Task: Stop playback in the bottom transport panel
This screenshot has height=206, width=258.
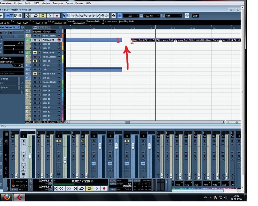Action: [89, 188]
